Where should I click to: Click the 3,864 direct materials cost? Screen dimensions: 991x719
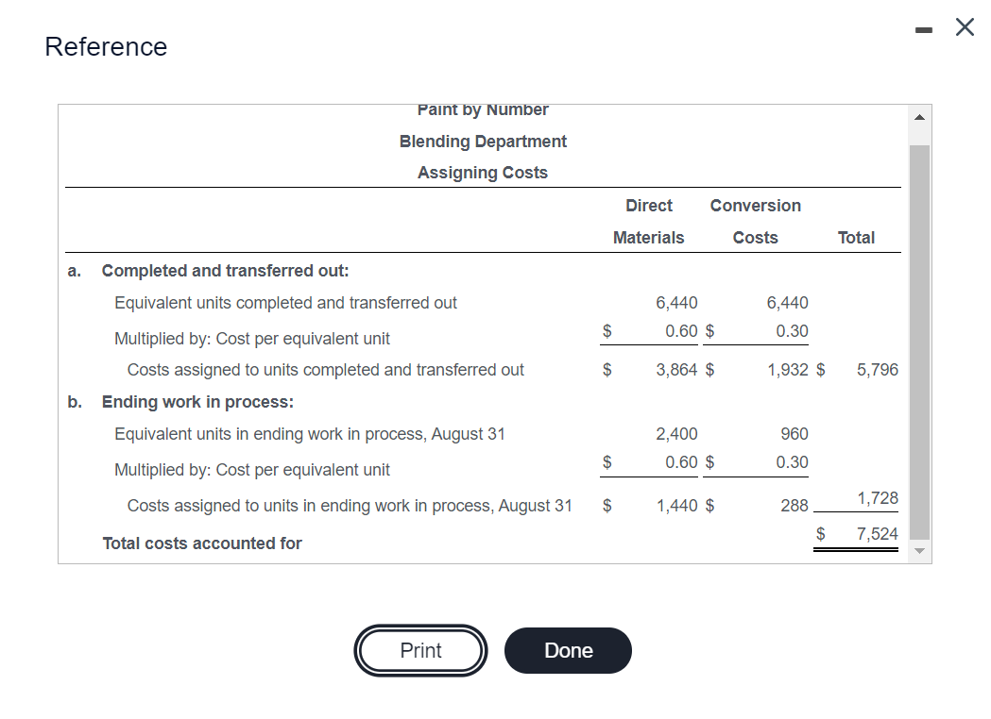676,370
